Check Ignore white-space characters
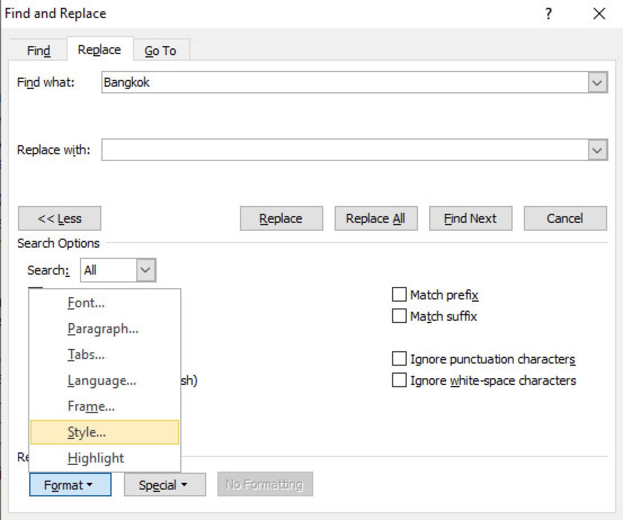623x520 pixels. click(x=398, y=380)
